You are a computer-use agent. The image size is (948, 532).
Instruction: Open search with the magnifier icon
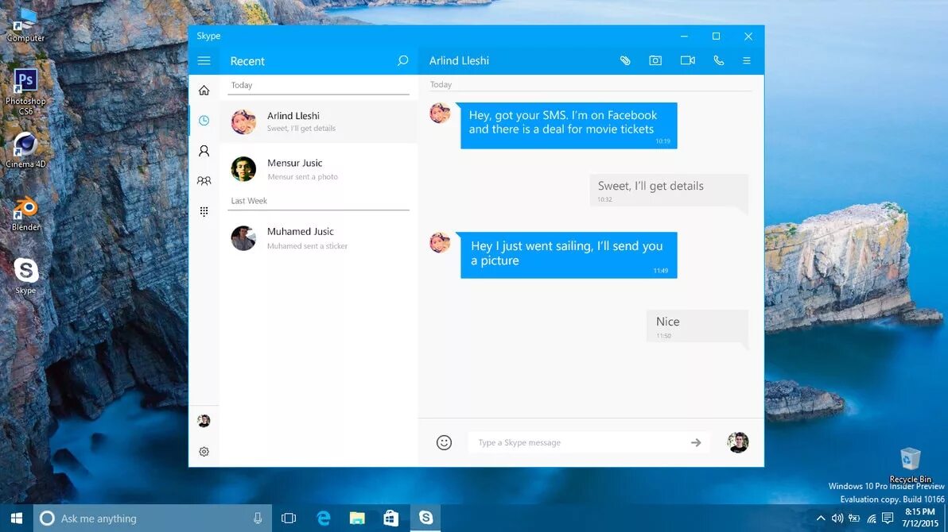pos(402,60)
